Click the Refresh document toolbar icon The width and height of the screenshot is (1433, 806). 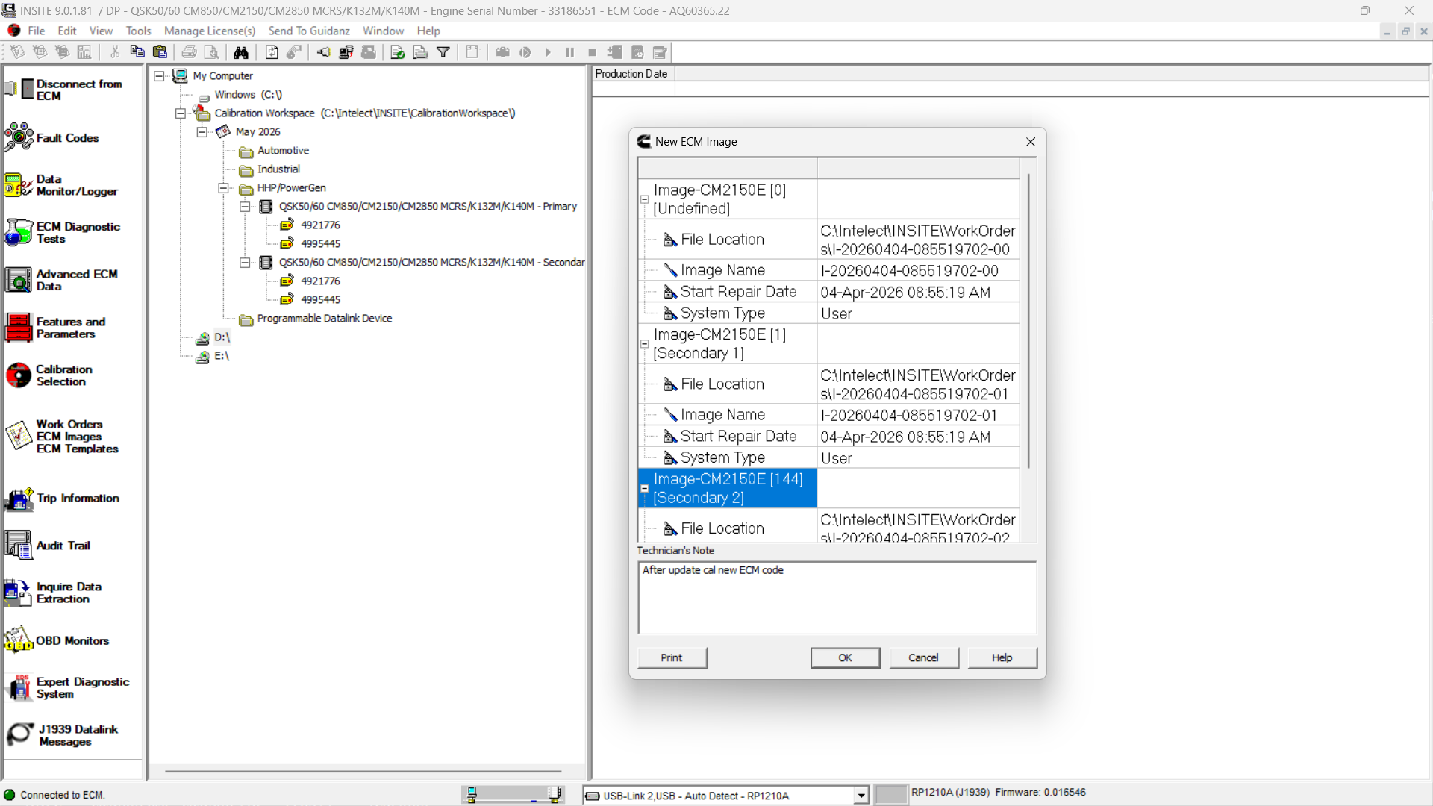point(272,52)
